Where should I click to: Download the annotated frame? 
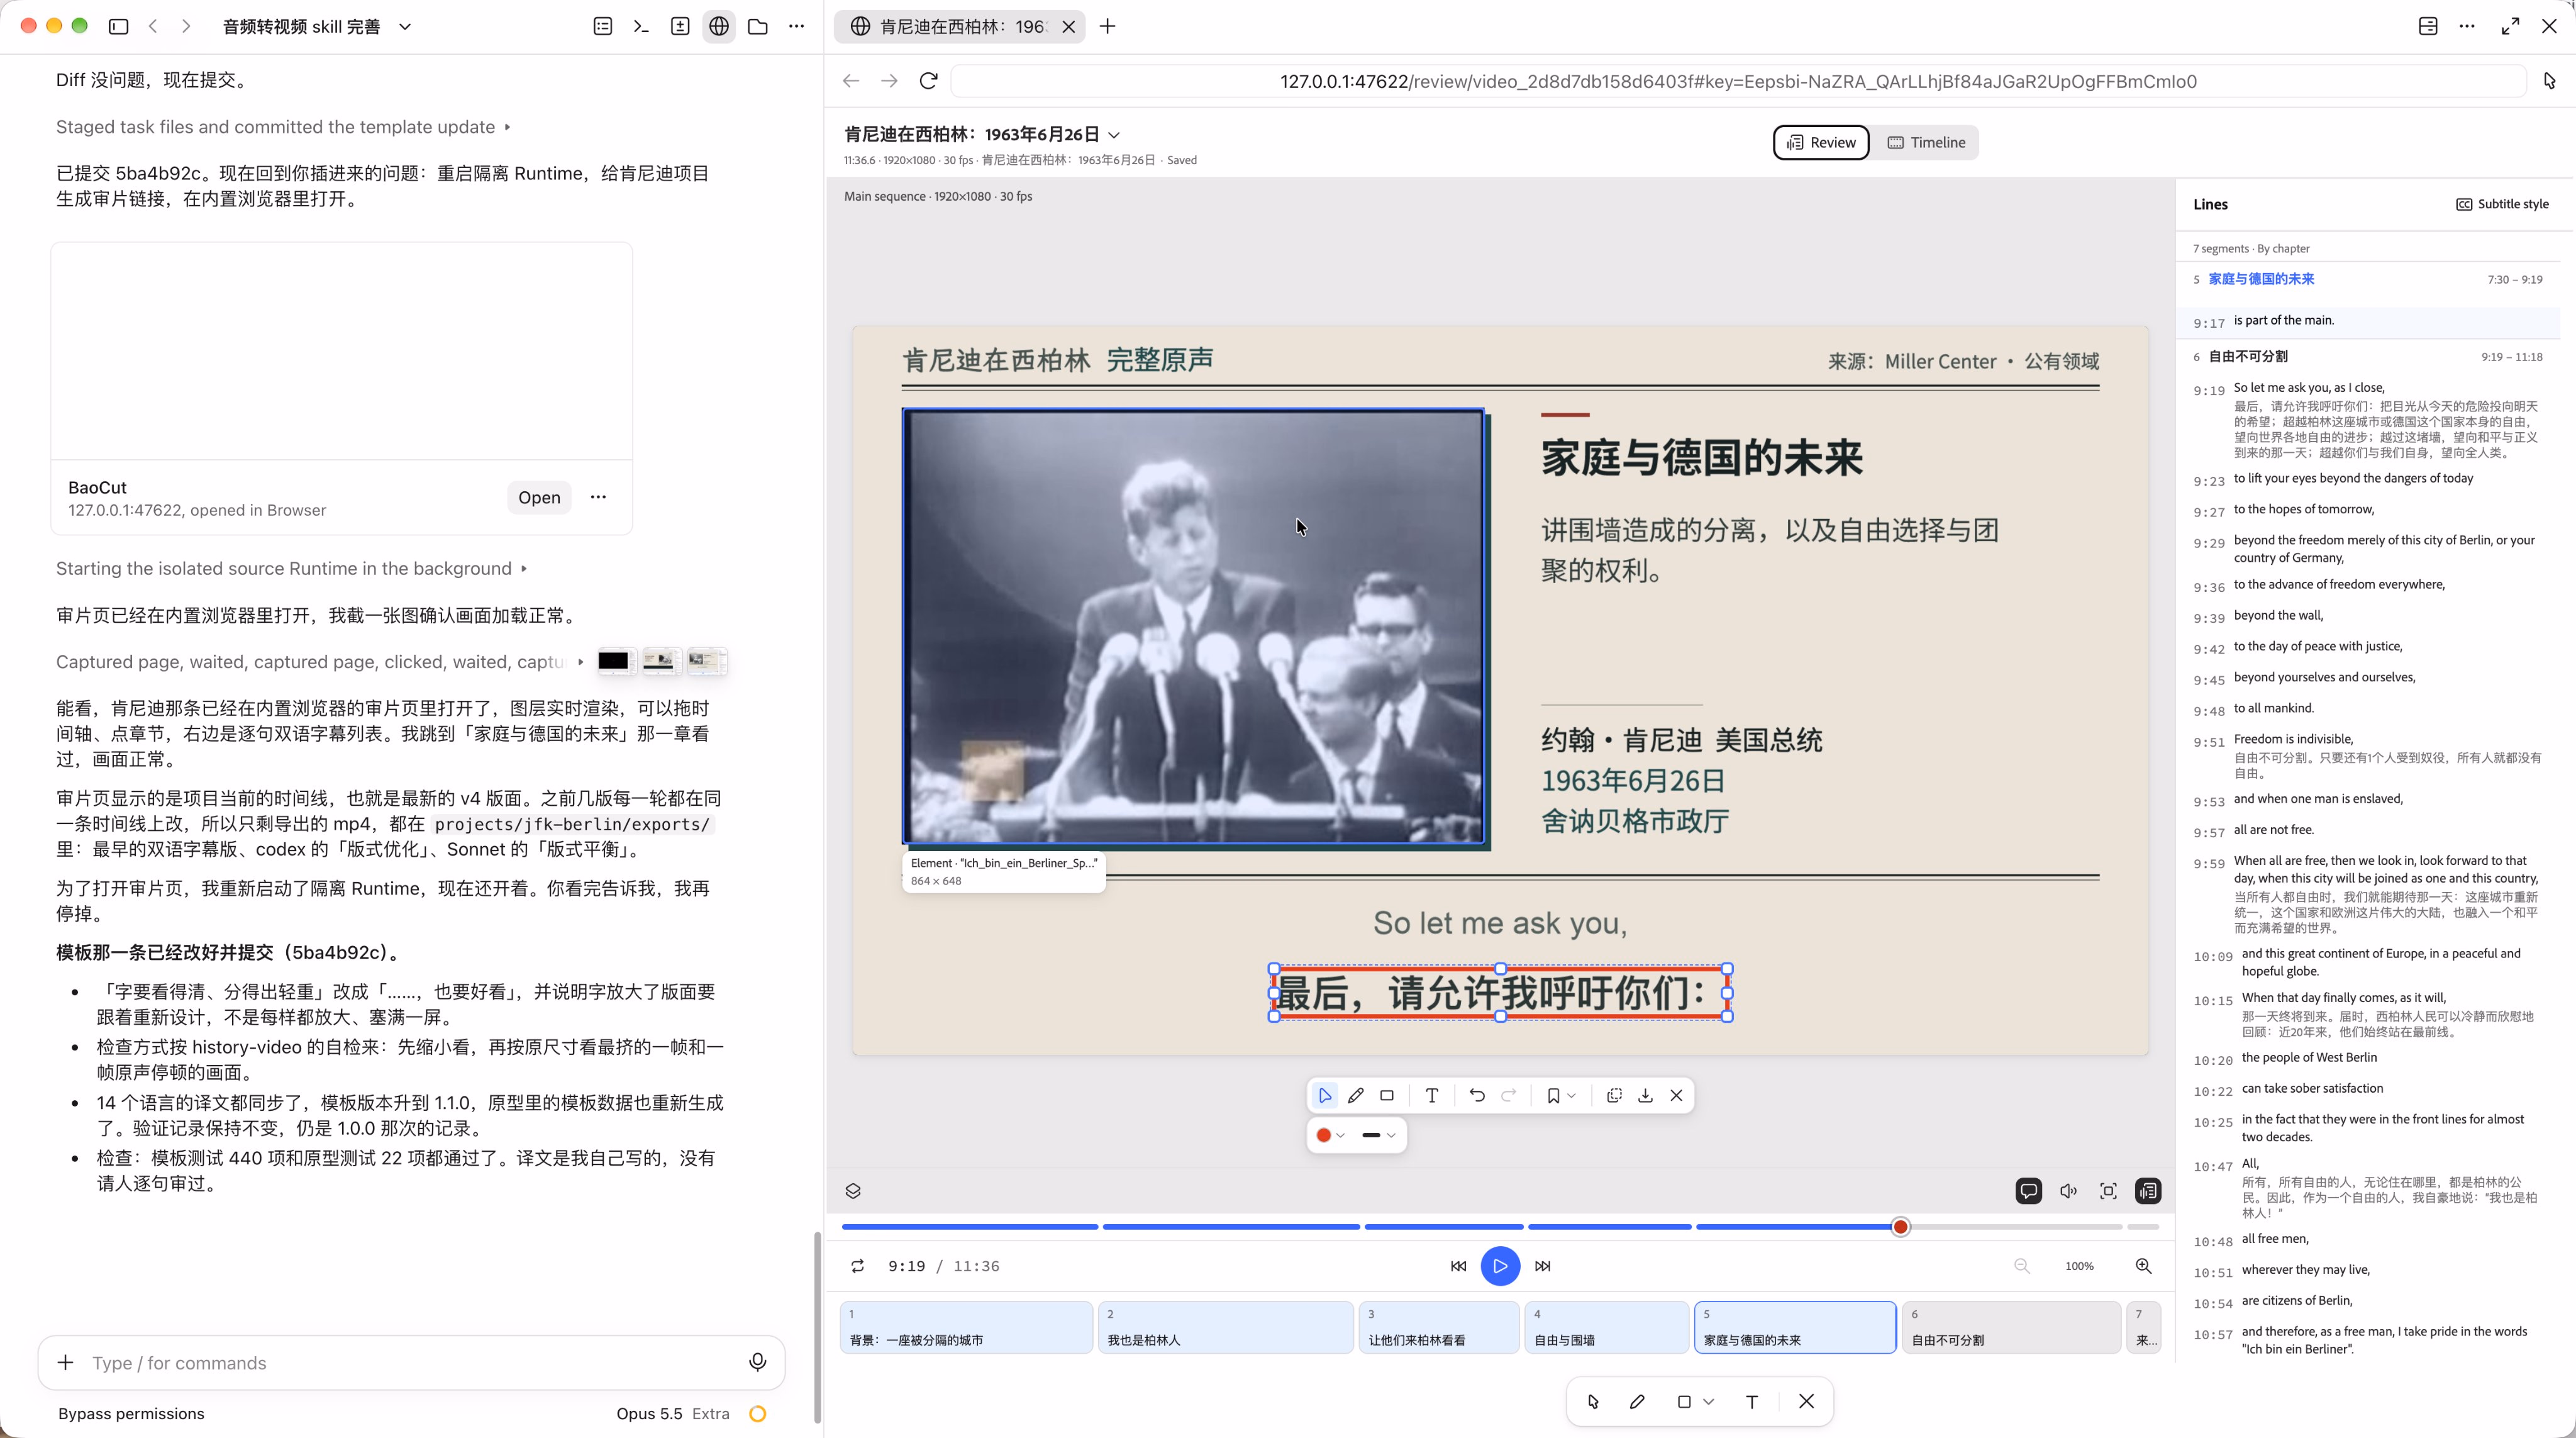point(1645,1095)
